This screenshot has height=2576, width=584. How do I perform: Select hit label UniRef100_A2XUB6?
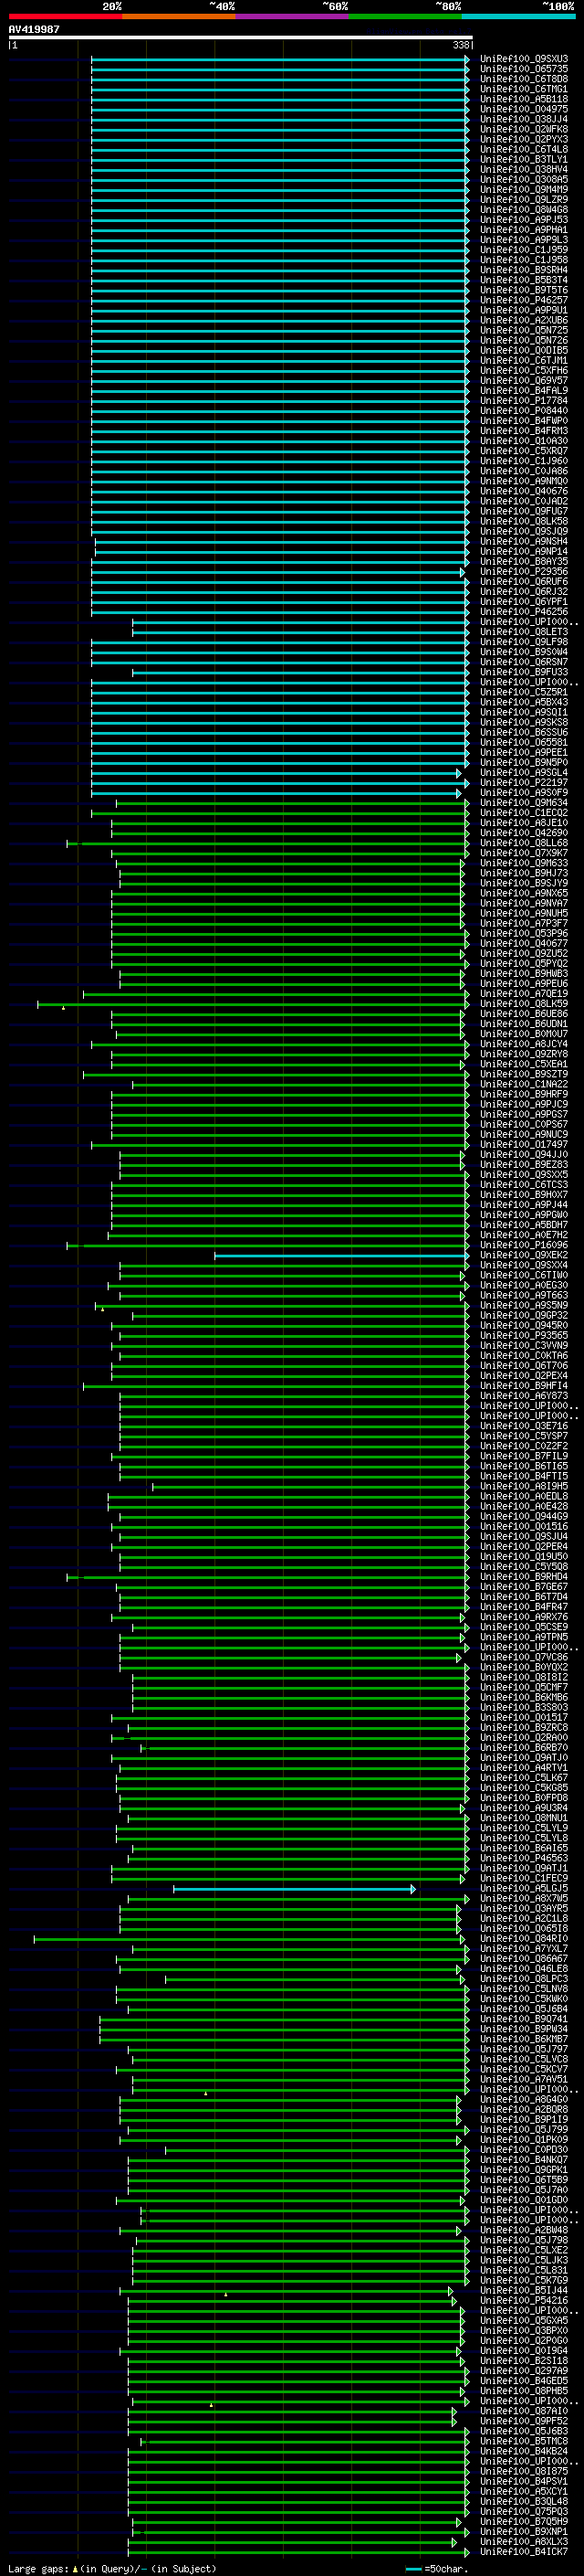click(x=524, y=320)
